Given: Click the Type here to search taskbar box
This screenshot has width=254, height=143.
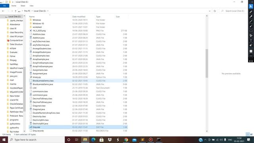Looking at the screenshot, I should (x=36, y=139).
